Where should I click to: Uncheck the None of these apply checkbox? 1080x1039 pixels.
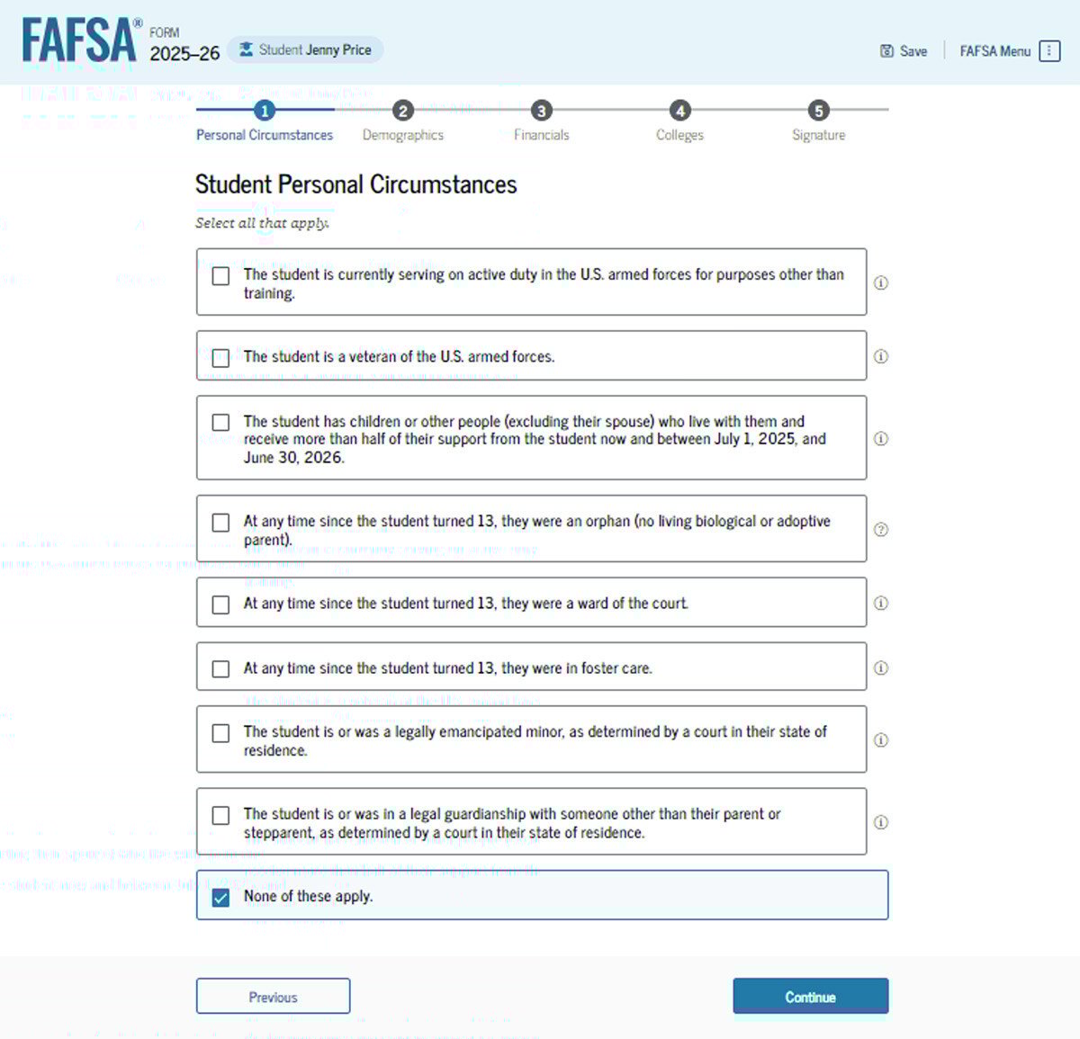[x=220, y=897]
